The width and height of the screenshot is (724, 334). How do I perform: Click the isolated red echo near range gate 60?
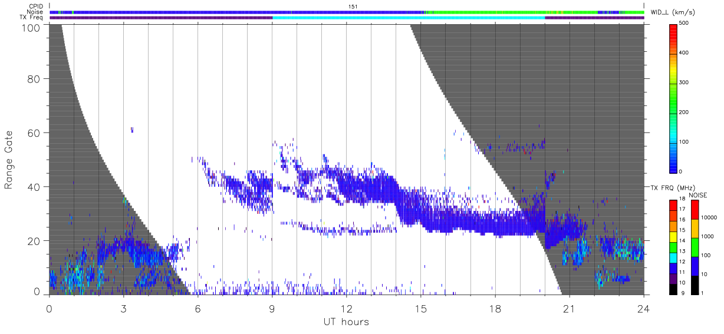pos(132,129)
